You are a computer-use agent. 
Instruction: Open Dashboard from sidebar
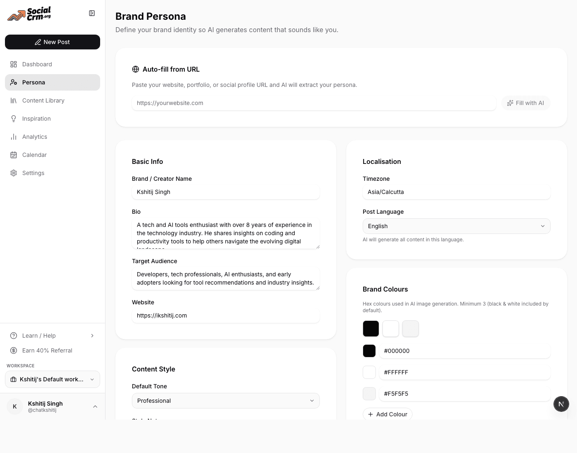(52, 64)
